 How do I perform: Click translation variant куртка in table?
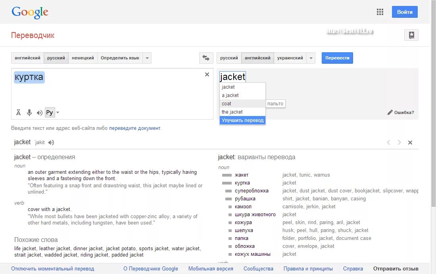tap(242, 183)
